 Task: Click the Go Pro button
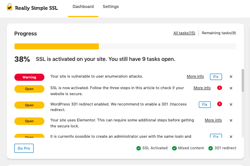click(x=24, y=148)
